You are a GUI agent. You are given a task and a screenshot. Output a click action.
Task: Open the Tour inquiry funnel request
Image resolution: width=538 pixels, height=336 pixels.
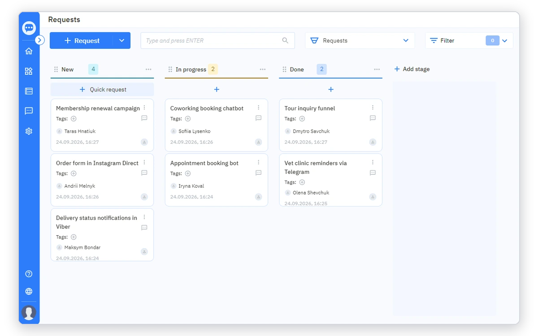tap(310, 108)
